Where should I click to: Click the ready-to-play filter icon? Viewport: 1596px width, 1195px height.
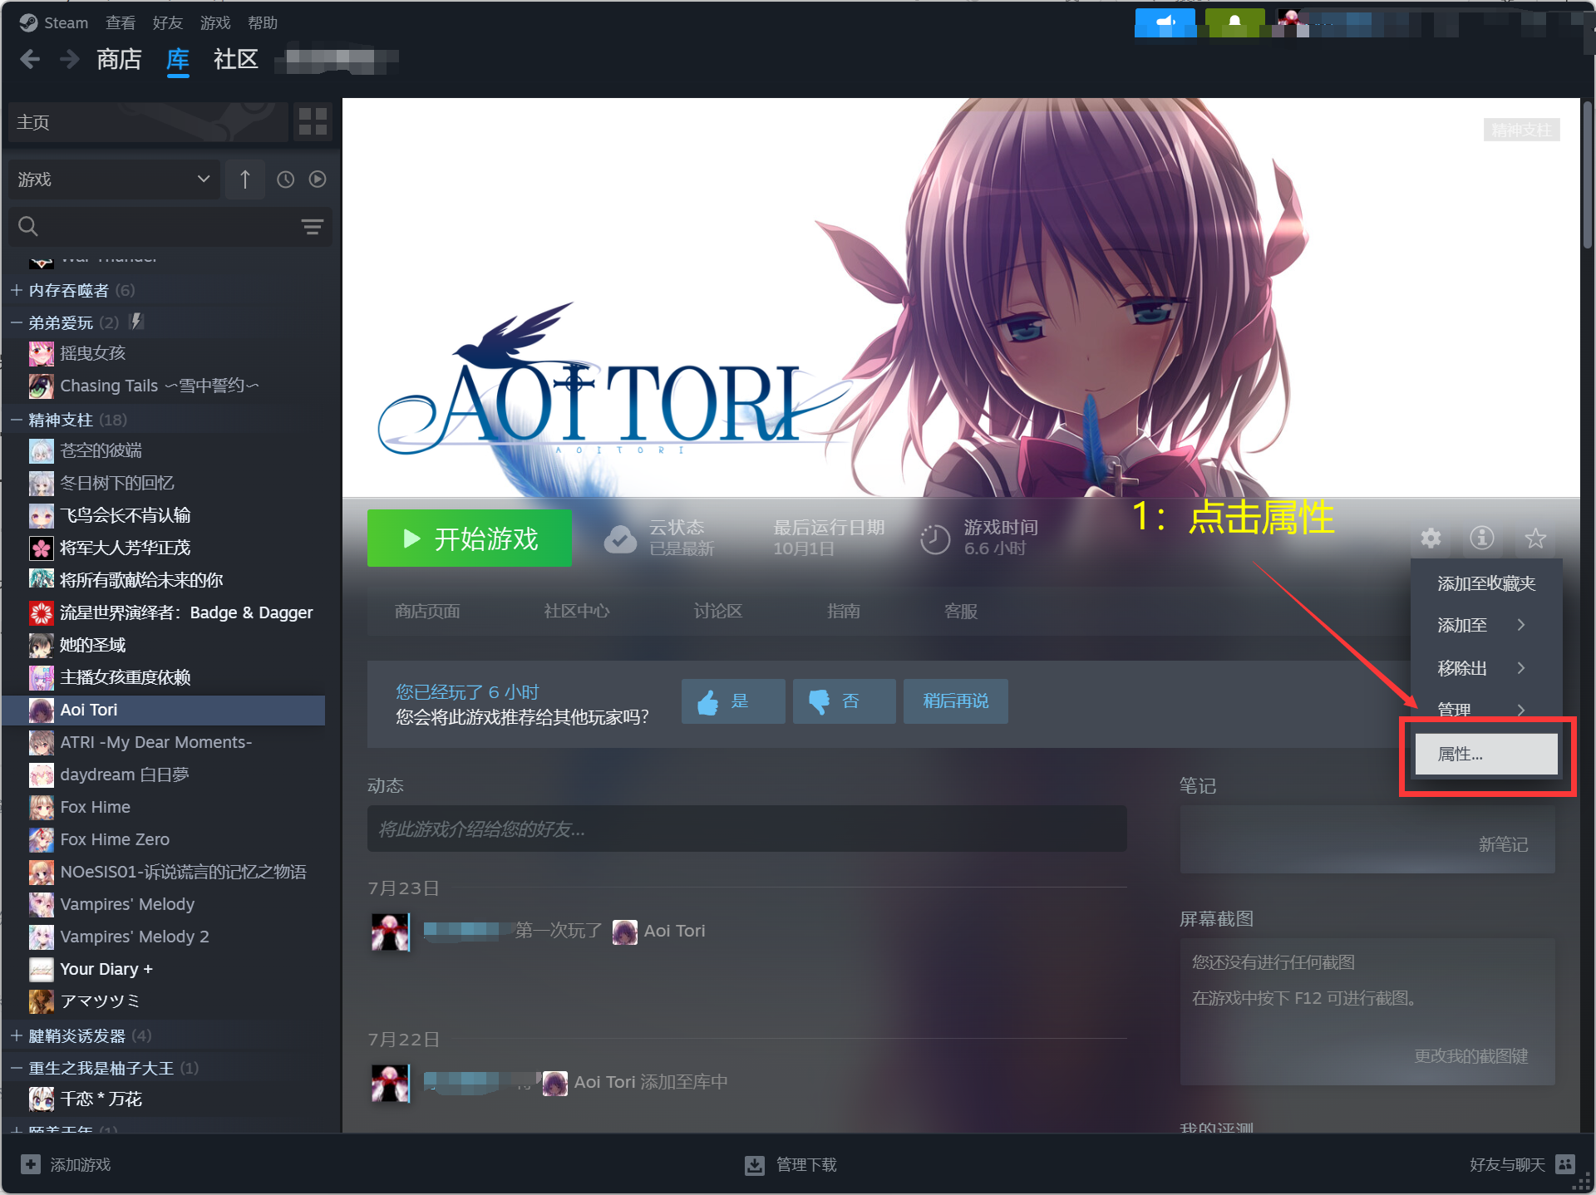coord(318,179)
